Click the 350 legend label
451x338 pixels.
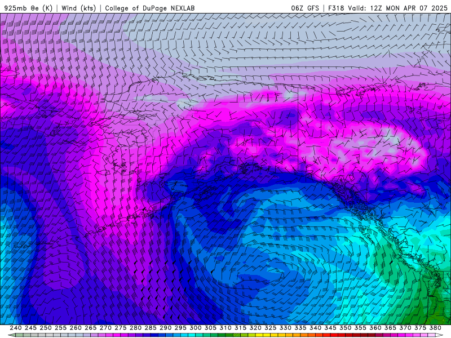(x=345, y=328)
